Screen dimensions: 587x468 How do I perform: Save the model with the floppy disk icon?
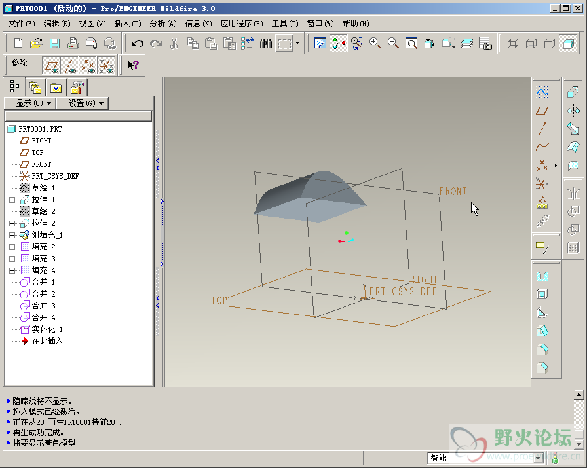54,43
